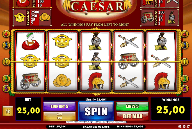Click the chariot symbol on reel four
The image size is (192, 129).
pyautogui.click(x=129, y=61)
